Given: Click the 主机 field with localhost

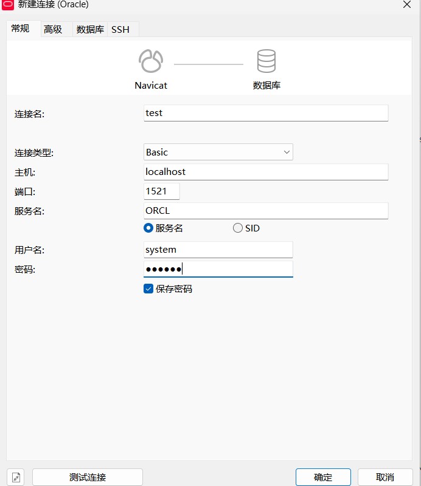Looking at the screenshot, I should point(266,172).
